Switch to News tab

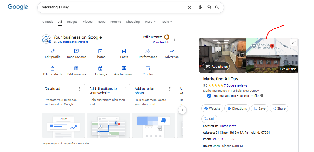(x=102, y=22)
